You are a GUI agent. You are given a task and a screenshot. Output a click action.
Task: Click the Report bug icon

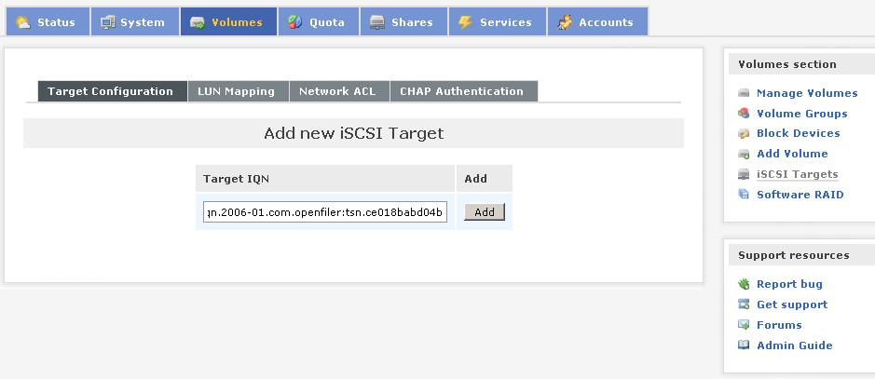pyautogui.click(x=744, y=284)
